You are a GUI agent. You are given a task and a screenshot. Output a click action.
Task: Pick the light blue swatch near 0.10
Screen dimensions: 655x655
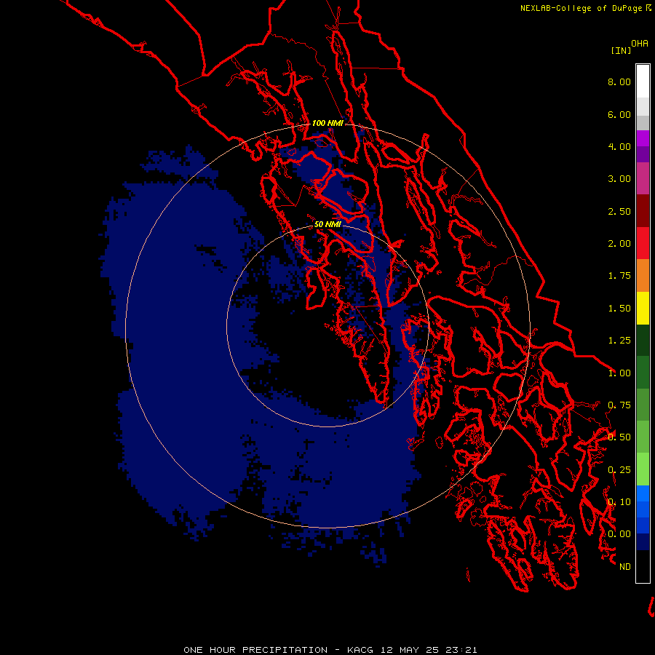coord(643,493)
